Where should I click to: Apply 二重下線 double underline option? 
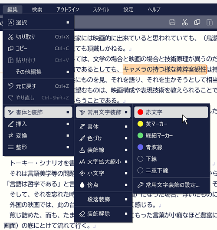[171, 171]
